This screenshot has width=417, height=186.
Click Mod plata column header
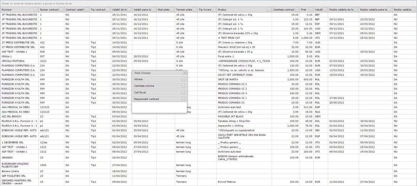coord(163,10)
